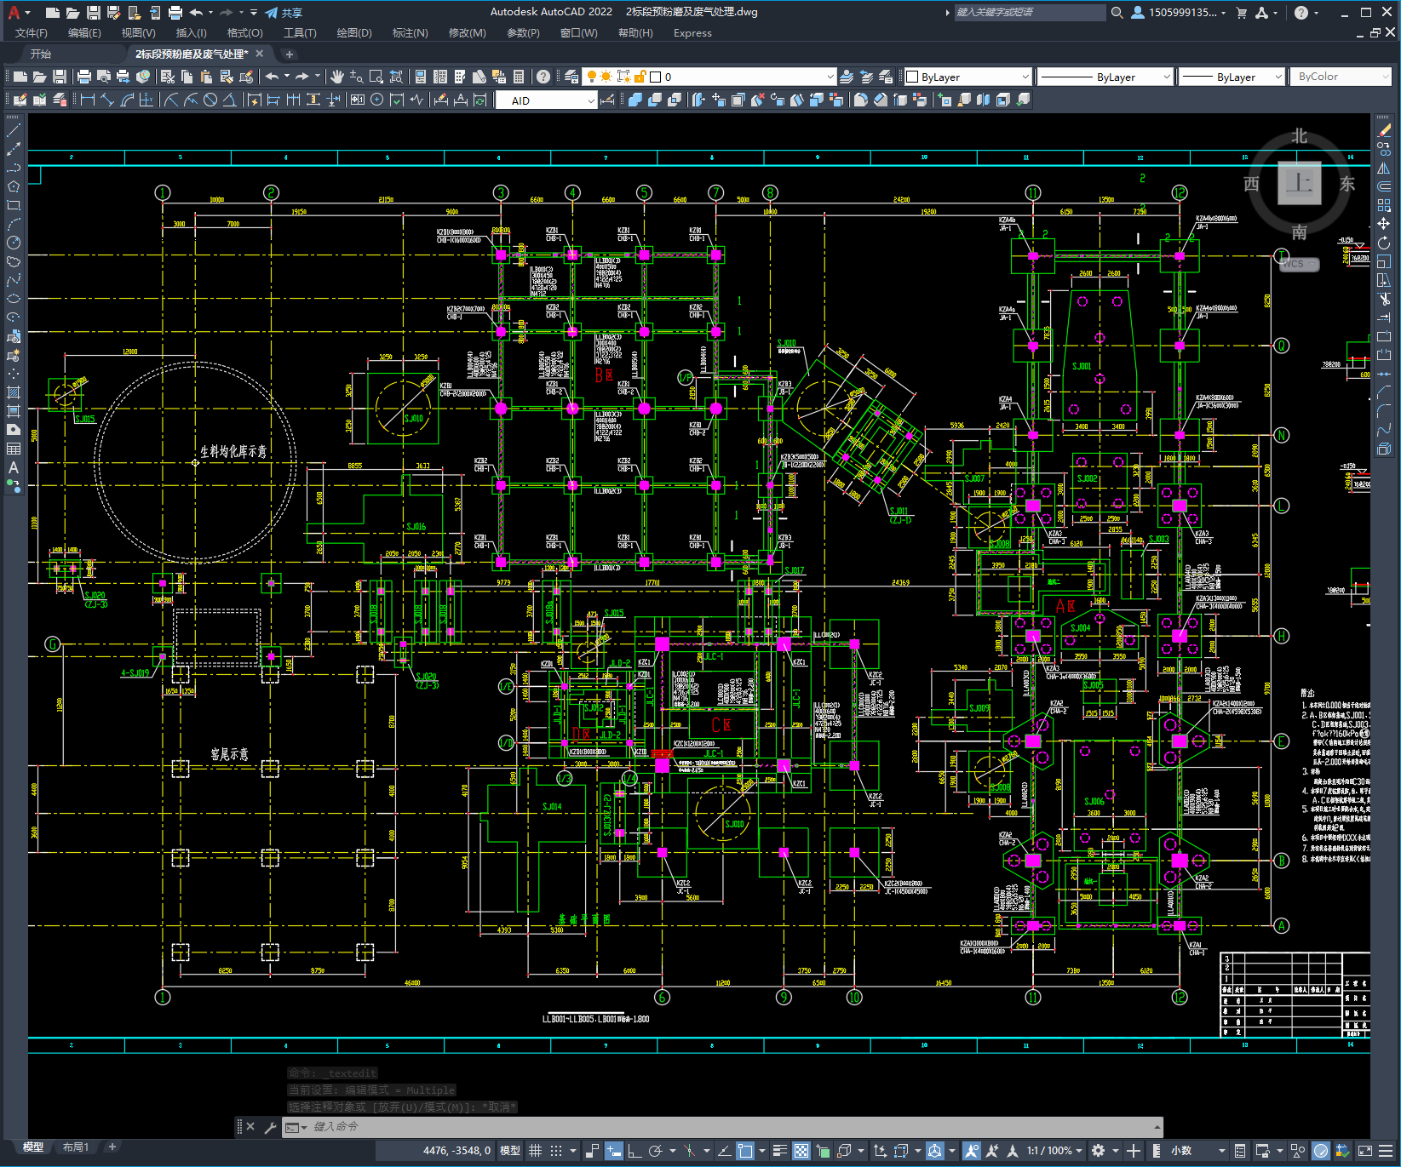Toggle lineweight display in status bar
This screenshot has height=1167, width=1401.
(779, 1151)
